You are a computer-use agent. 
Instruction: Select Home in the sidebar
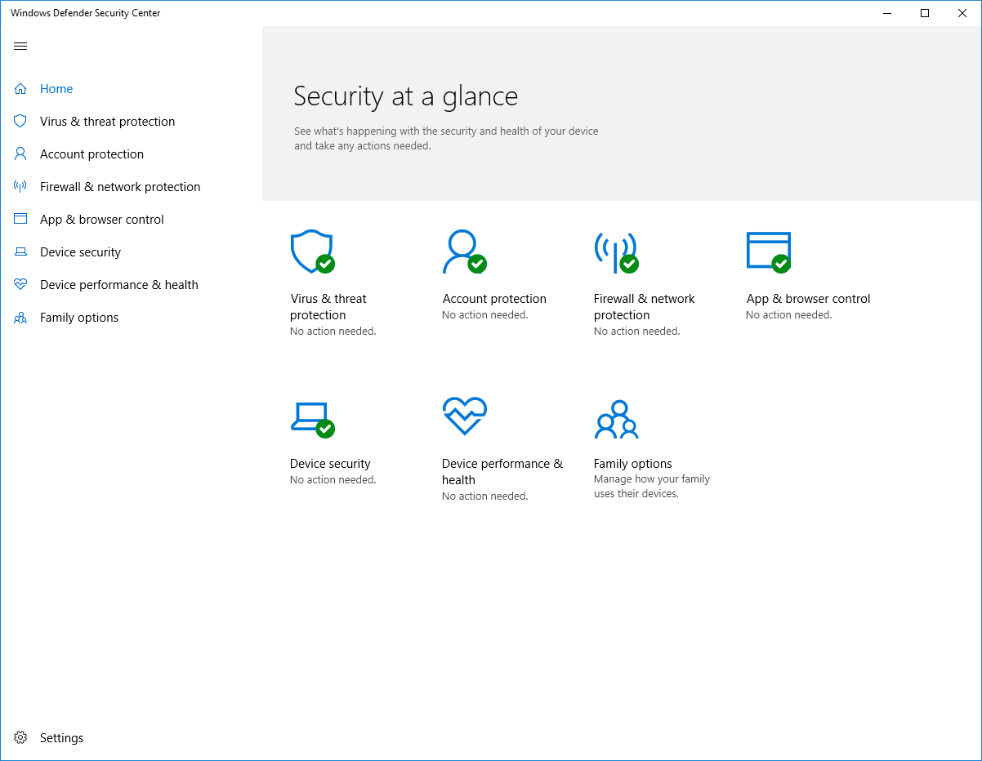coord(56,89)
